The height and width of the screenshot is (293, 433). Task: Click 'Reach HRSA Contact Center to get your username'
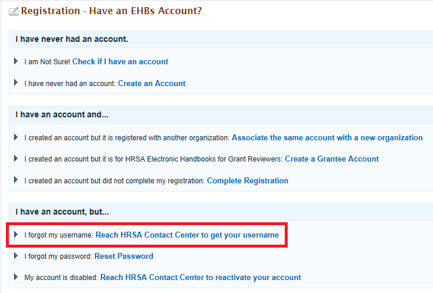click(x=187, y=235)
